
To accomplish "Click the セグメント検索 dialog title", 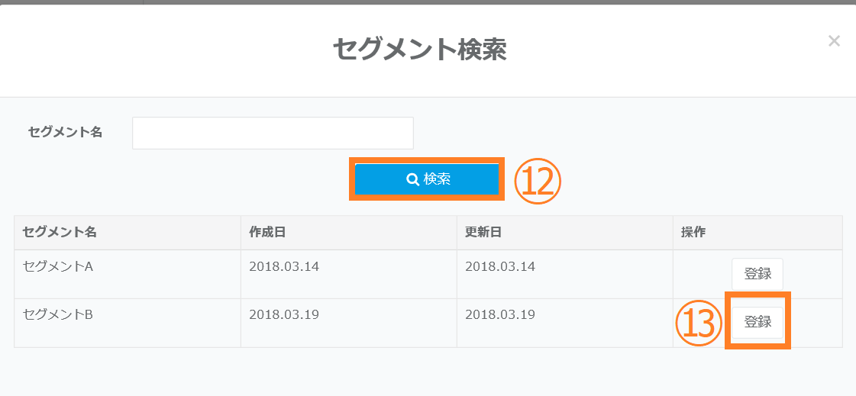I will point(419,50).
